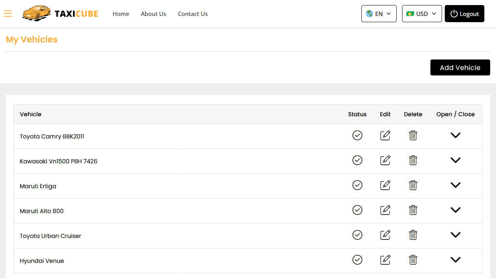
Task: Edit the Toyota Urban Cruiser vehicle
Action: click(385, 235)
